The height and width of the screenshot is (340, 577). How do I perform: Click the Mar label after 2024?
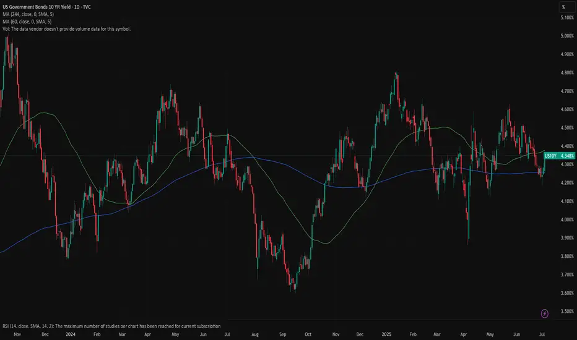pyautogui.click(x=122, y=334)
